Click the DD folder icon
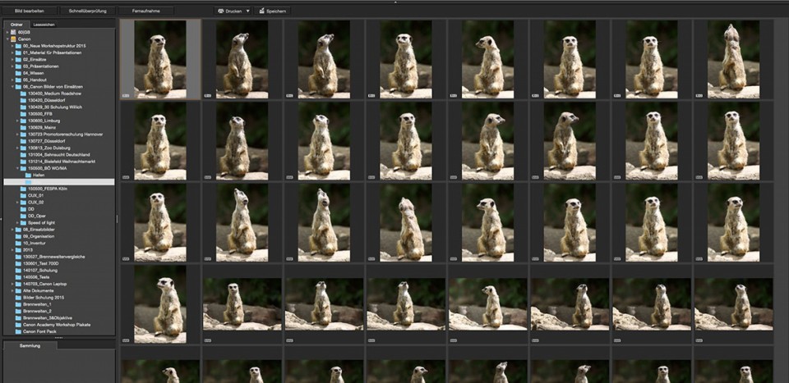The image size is (789, 383). click(23, 209)
